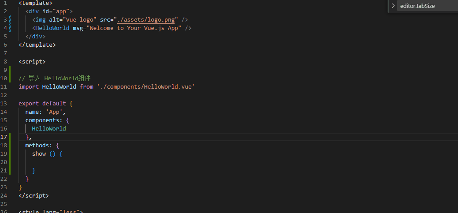
Task: Select line number 8 in the gutter
Action: click(5, 62)
